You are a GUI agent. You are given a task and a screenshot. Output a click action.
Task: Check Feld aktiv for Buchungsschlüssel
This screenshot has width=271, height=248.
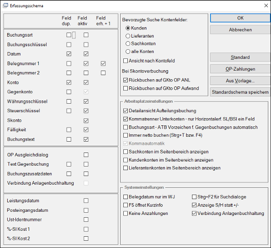(86, 44)
